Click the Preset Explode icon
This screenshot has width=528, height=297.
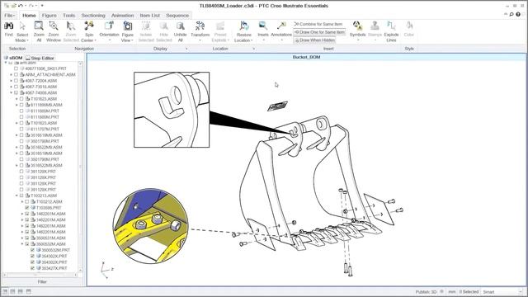pos(220,26)
